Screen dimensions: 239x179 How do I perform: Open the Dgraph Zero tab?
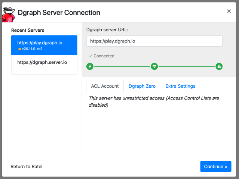tap(142, 86)
